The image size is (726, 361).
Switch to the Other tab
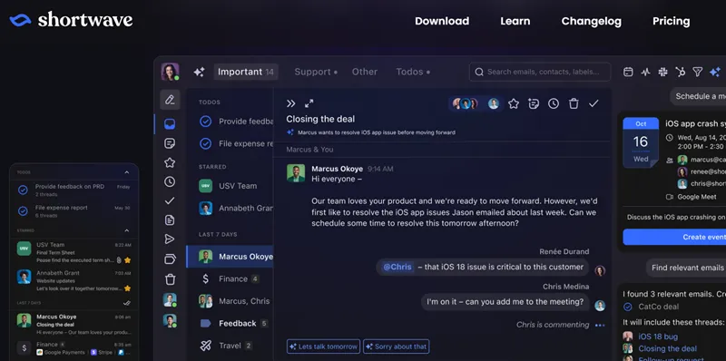pos(365,72)
